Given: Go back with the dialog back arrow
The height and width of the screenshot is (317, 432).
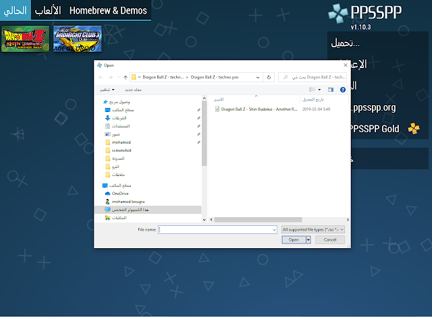Looking at the screenshot, I should pyautogui.click(x=101, y=78).
